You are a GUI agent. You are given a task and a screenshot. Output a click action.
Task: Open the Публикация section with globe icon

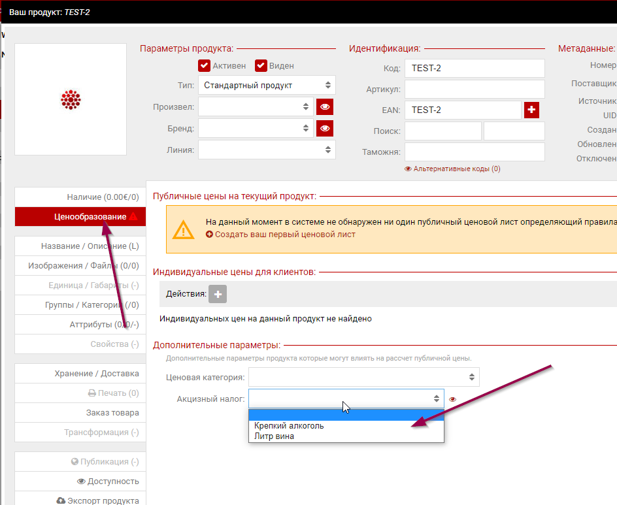click(105, 462)
